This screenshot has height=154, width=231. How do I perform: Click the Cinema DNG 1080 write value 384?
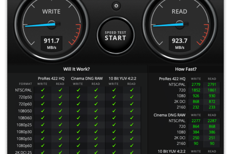(196, 132)
